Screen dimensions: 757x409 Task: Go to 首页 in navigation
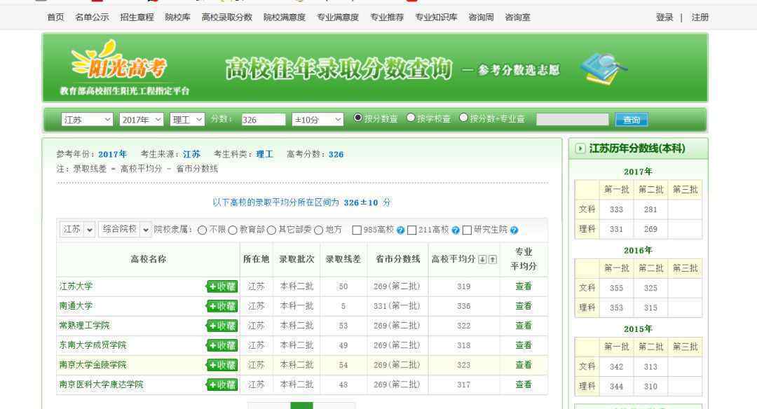coord(55,18)
